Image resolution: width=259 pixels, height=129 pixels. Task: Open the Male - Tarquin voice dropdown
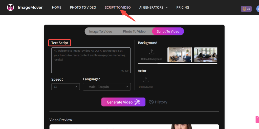[x=107, y=87]
